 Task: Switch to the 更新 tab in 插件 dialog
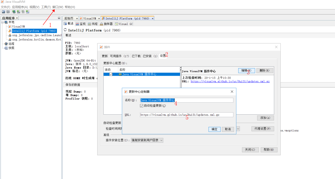tap(105, 56)
